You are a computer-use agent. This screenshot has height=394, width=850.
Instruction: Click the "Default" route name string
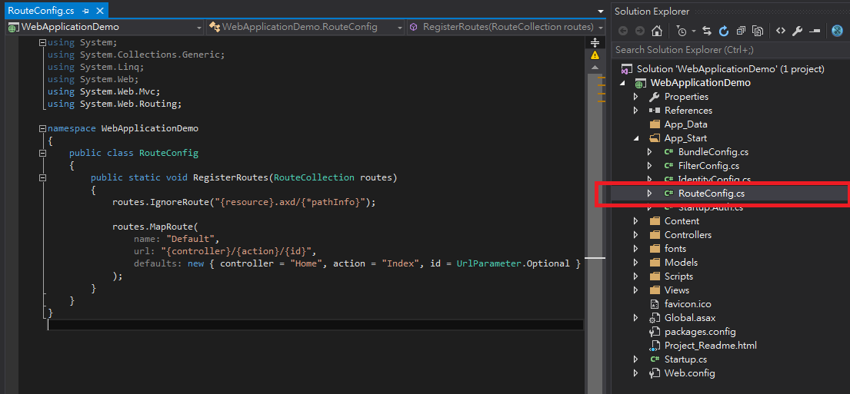(191, 239)
